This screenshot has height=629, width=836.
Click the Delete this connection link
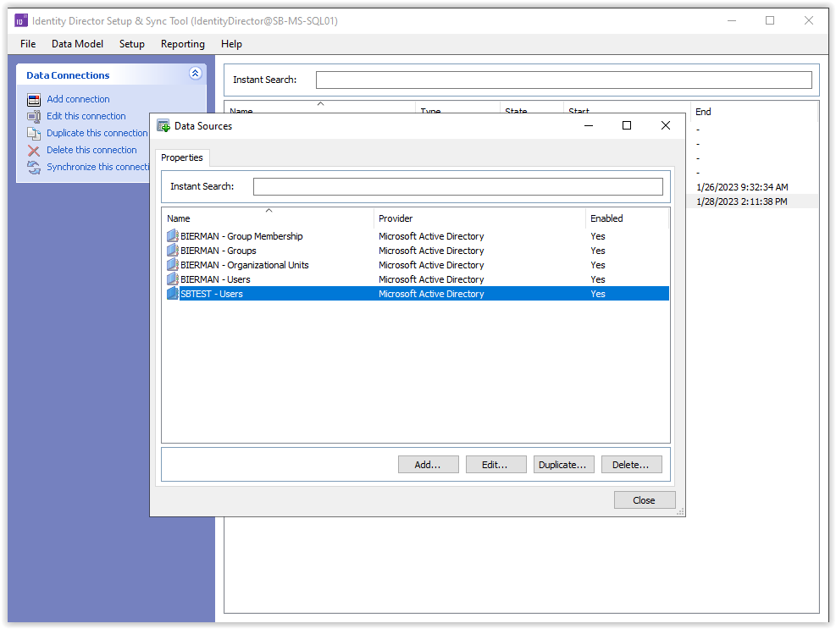click(x=91, y=151)
